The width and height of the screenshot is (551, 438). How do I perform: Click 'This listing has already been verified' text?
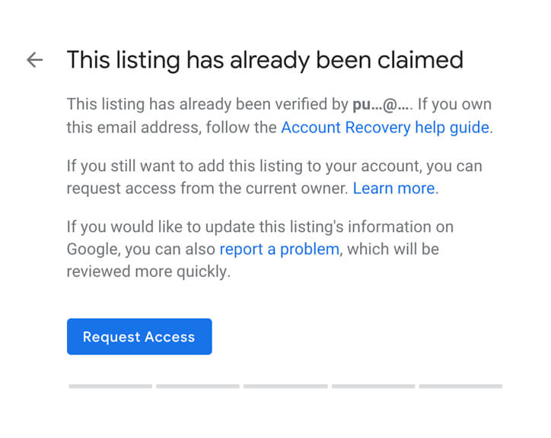[x=197, y=104]
